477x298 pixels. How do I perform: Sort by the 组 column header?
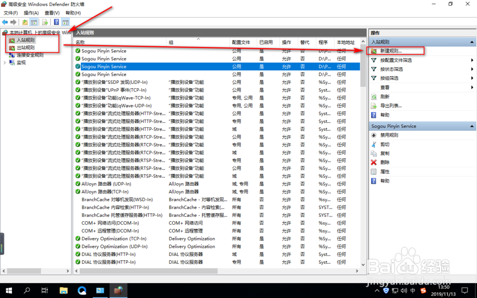click(x=198, y=42)
